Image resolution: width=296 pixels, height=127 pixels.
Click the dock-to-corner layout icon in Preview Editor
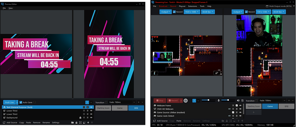[x=84, y=122]
